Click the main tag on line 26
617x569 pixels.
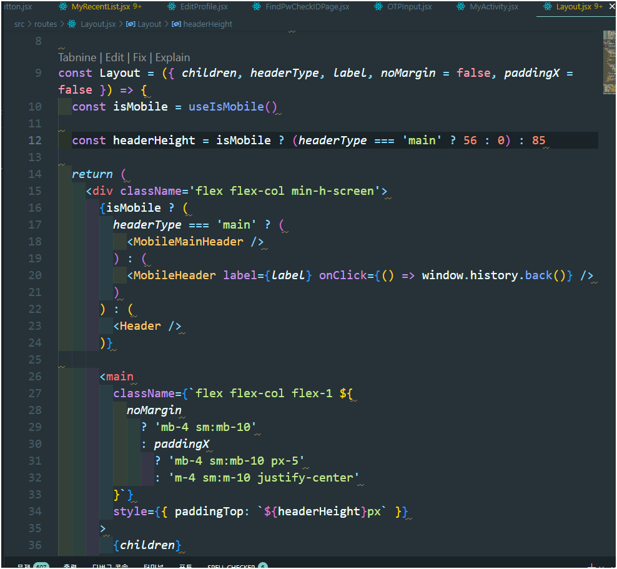point(120,377)
